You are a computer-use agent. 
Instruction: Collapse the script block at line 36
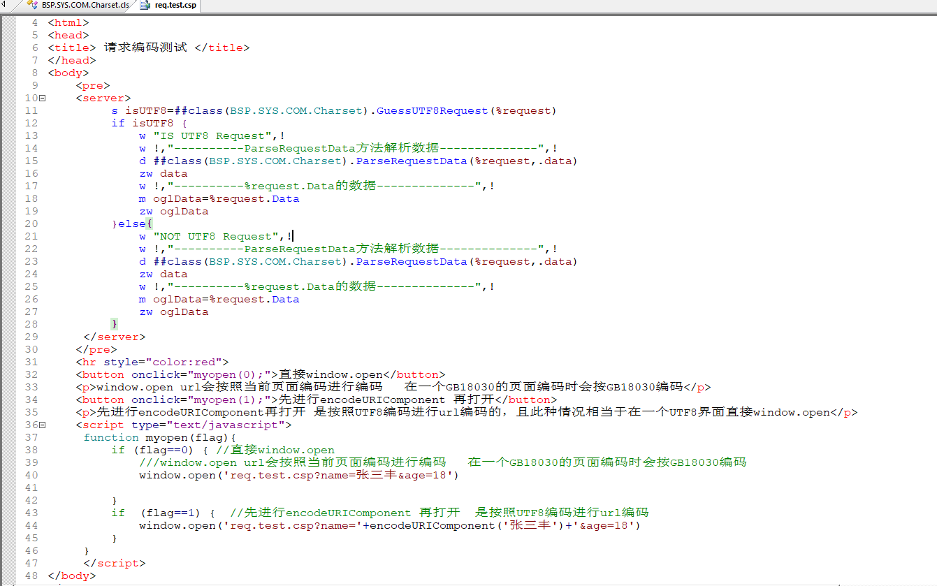click(x=43, y=425)
